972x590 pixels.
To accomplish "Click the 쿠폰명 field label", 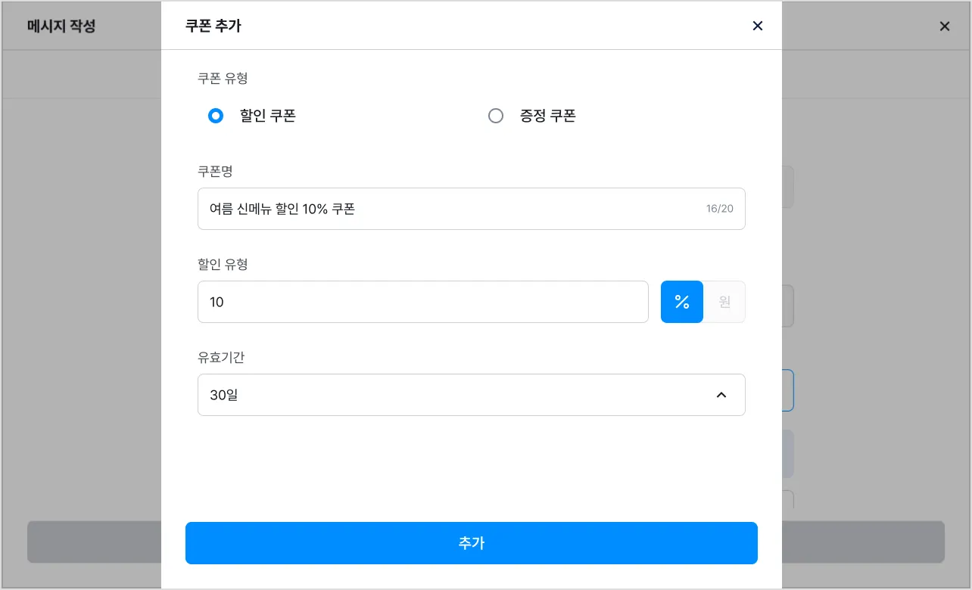I will tap(215, 172).
